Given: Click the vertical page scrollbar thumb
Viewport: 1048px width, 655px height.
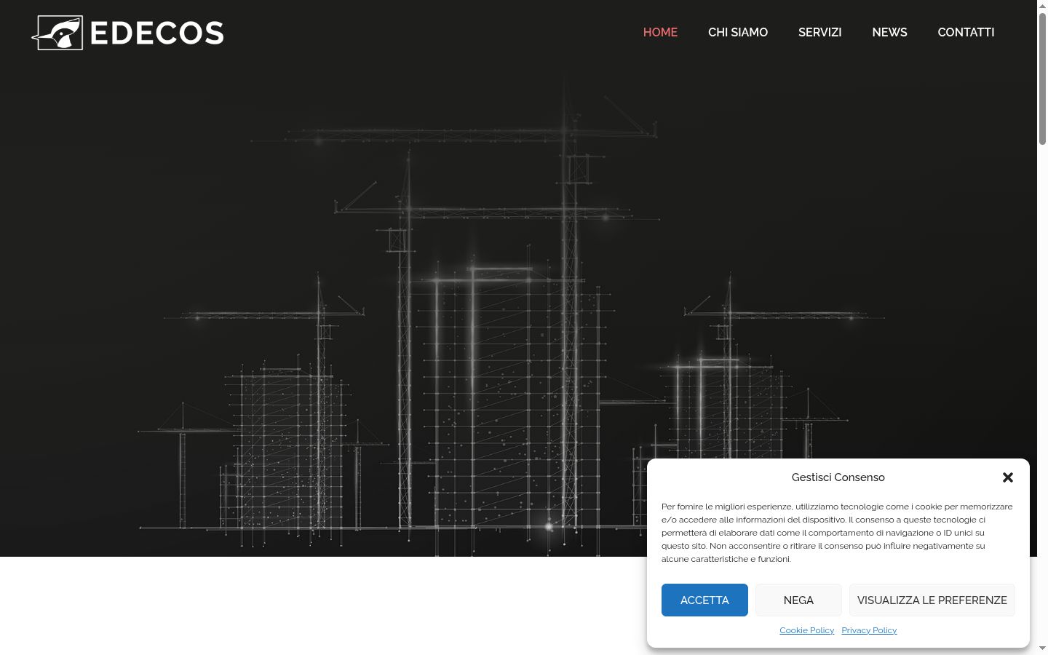Looking at the screenshot, I should 1042,79.
